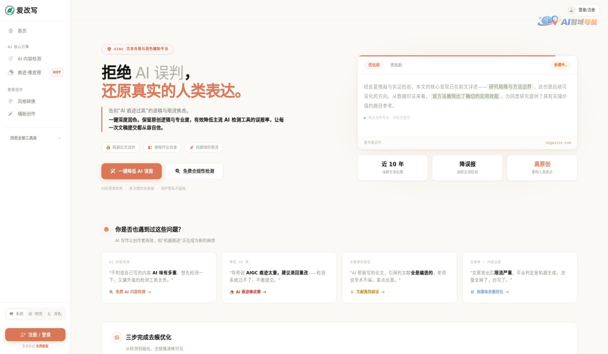
Task: Click the 一键降低 AI 误报 button
Action: (x=131, y=171)
